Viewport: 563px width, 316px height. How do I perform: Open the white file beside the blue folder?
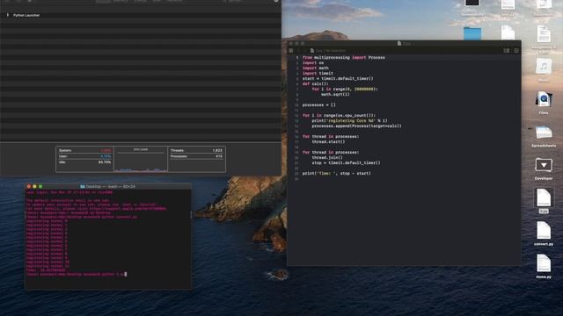coord(508,33)
